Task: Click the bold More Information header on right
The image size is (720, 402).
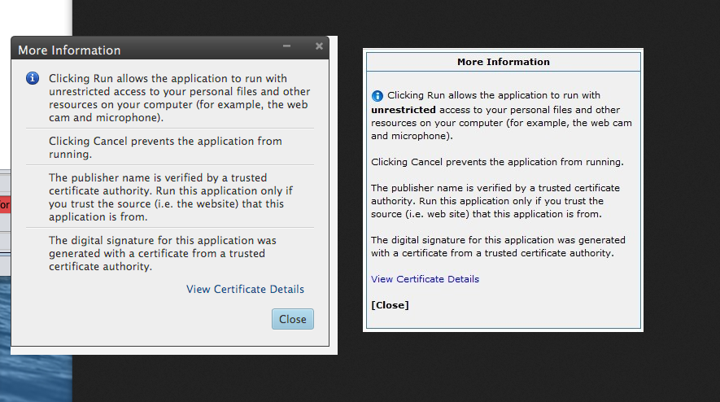Action: (503, 62)
